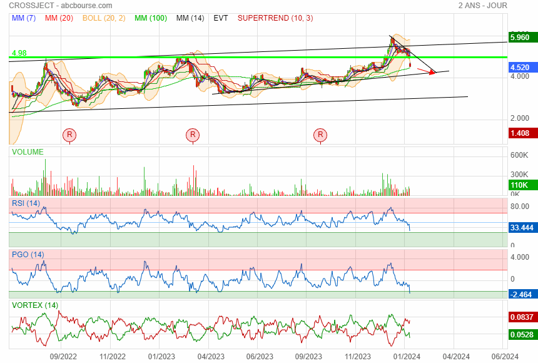
Task: Click the 2 ANS - JOUR period label
Action: [483, 6]
